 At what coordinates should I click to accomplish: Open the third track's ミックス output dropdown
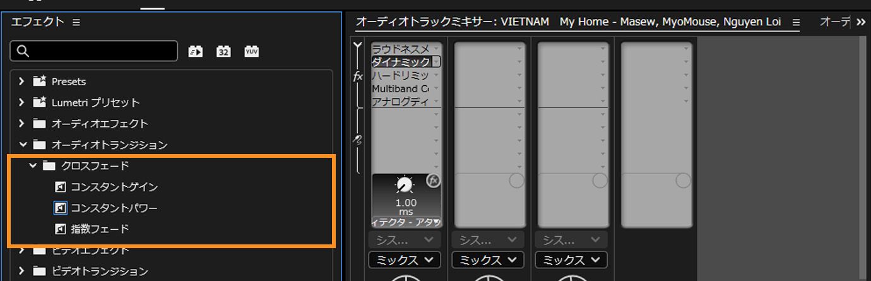point(571,260)
